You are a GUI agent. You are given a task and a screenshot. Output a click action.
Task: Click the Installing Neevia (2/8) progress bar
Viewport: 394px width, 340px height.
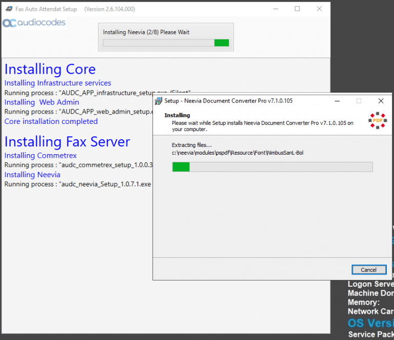point(166,43)
